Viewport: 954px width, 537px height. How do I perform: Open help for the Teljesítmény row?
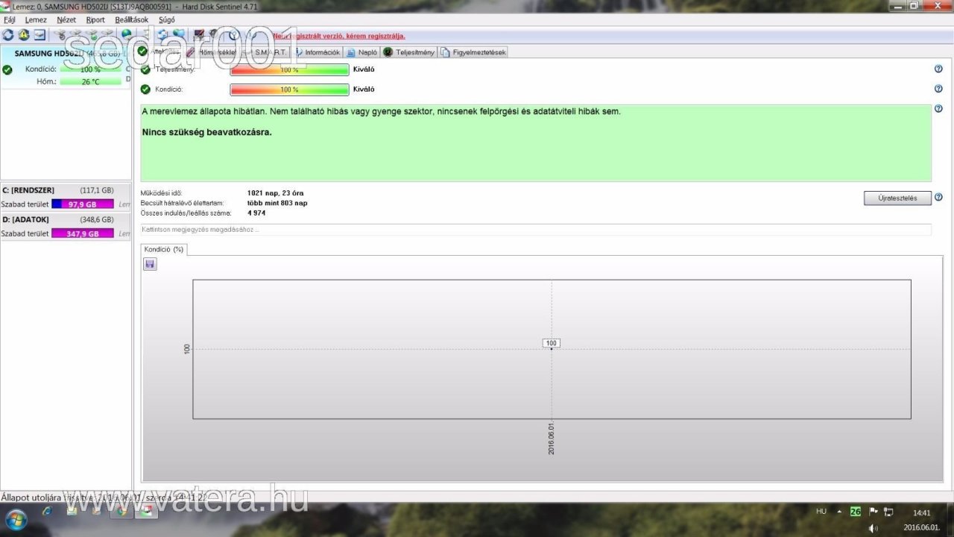[938, 69]
